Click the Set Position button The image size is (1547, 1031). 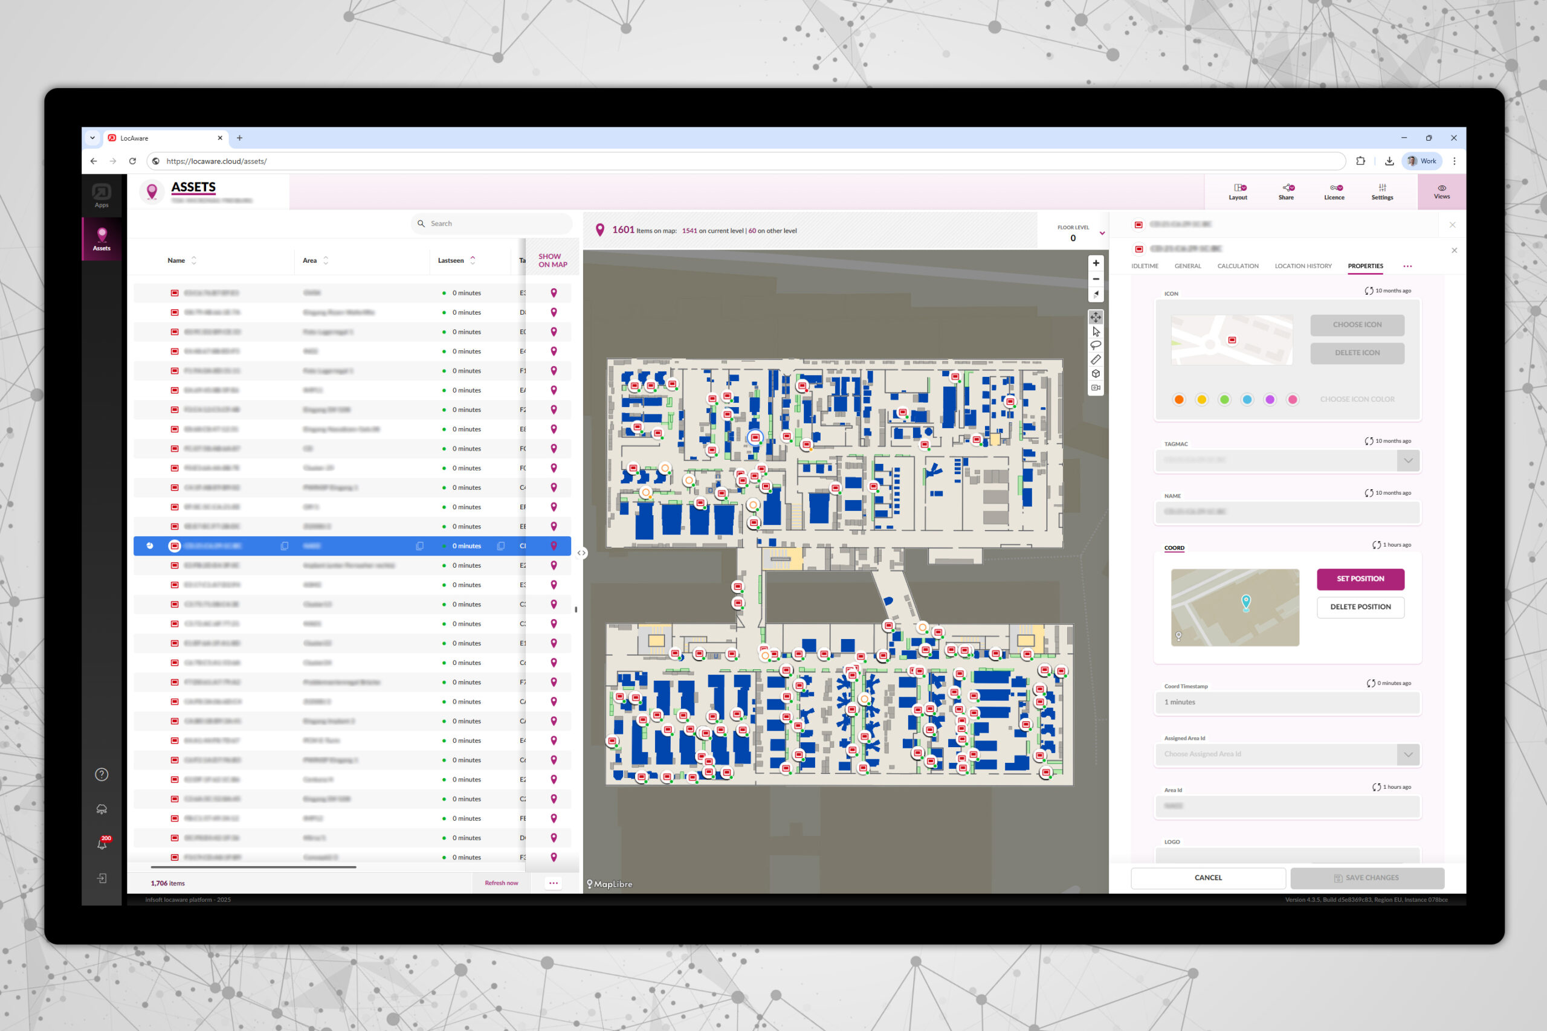coord(1360,579)
